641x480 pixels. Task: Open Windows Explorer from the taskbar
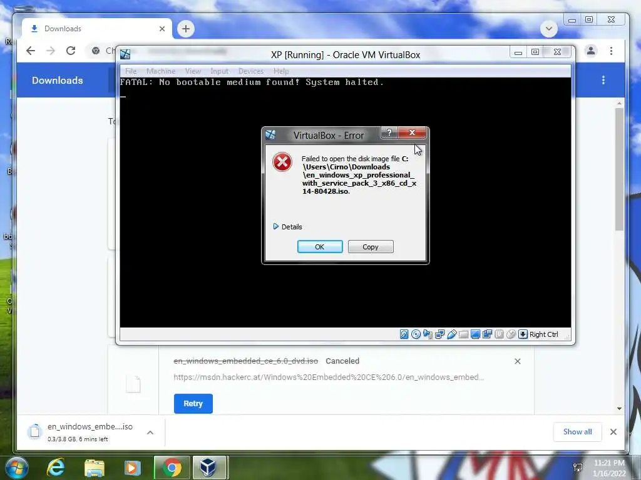pyautogui.click(x=94, y=468)
